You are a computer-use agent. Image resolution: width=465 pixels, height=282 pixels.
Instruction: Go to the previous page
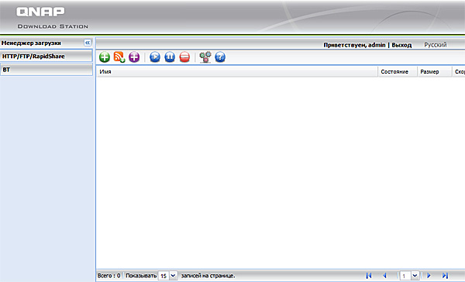tap(384, 276)
